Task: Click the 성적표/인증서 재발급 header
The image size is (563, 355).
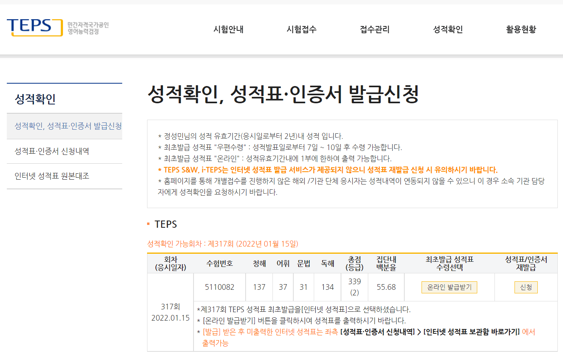Action: 526,263
